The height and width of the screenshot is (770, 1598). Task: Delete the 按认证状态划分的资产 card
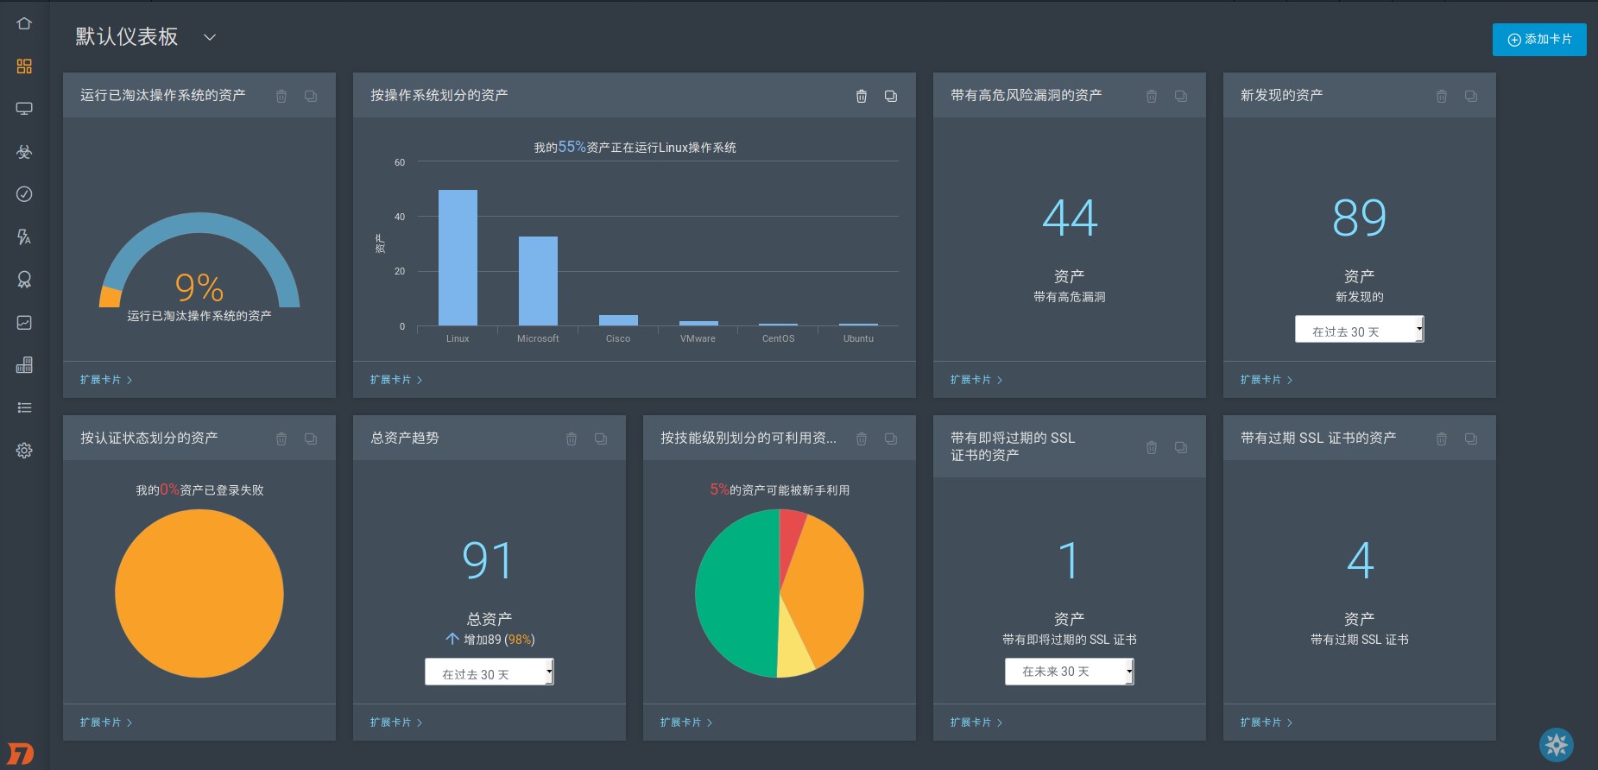pos(281,439)
